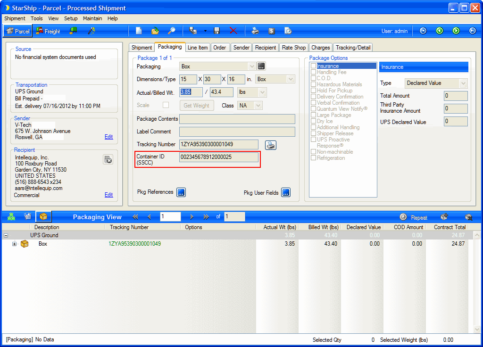Expand the Box row in the packaging grid

click(x=14, y=244)
